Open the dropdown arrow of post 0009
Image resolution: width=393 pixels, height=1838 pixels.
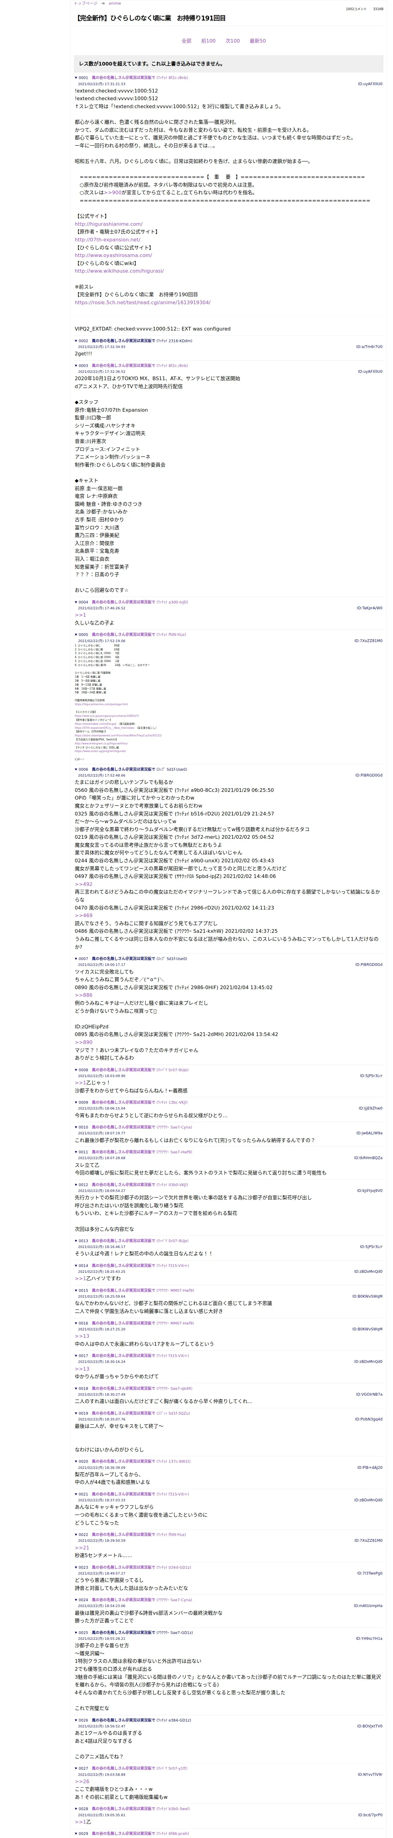pos(76,1102)
